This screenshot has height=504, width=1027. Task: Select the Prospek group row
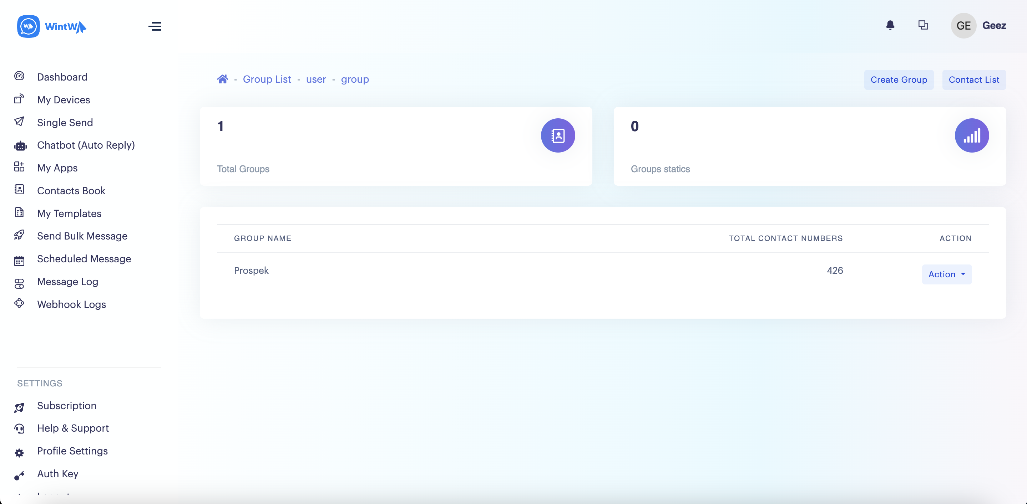pos(251,270)
